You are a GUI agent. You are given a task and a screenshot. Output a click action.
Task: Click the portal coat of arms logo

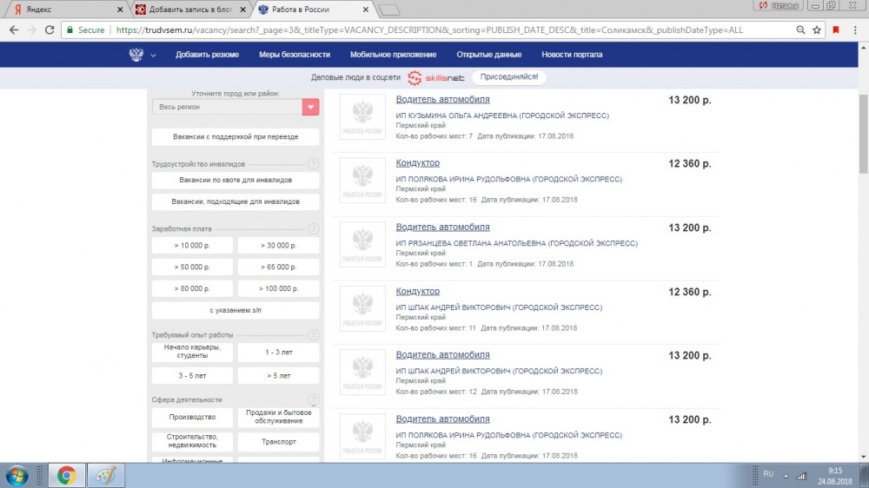point(136,55)
